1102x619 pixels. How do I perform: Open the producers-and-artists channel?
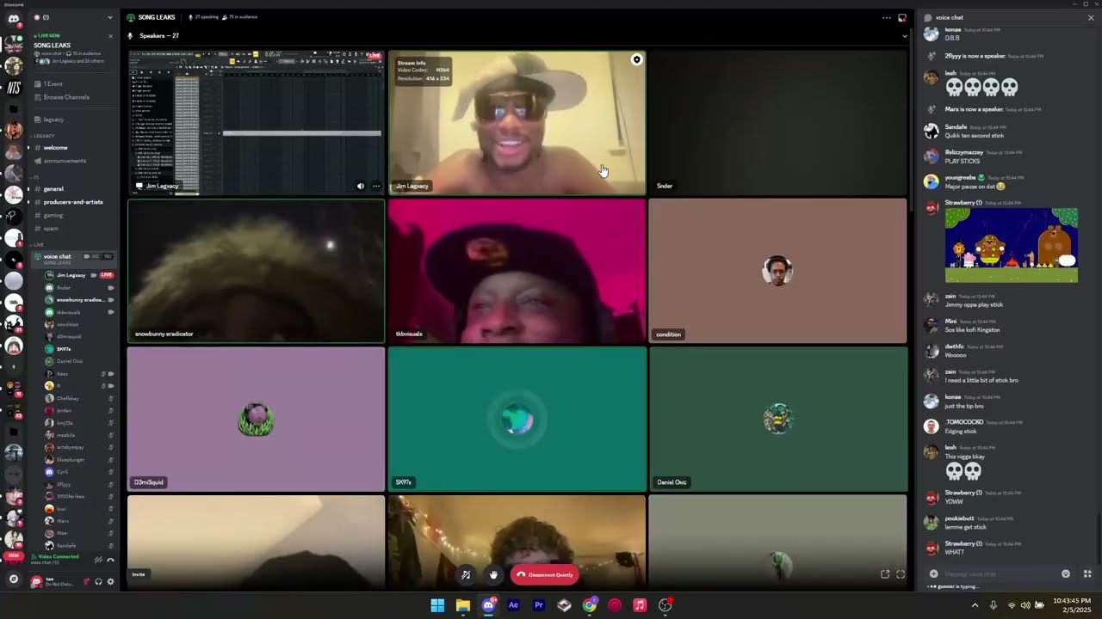coord(73,202)
